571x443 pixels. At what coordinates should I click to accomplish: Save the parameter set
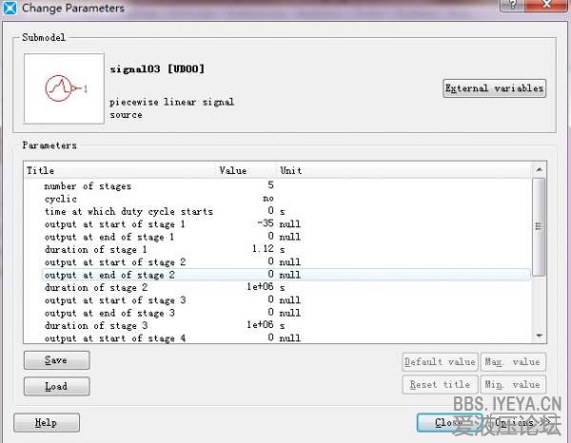pyautogui.click(x=56, y=360)
